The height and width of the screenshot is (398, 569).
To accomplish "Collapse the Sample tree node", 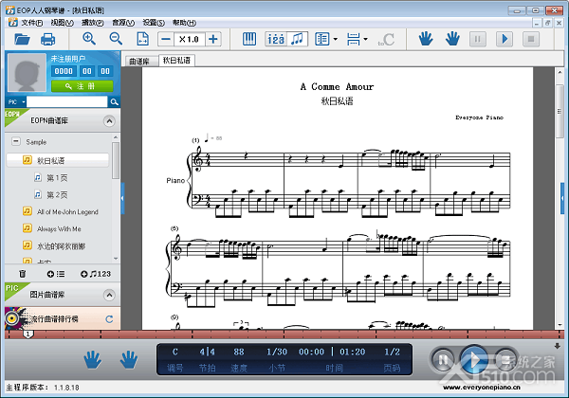I will coord(16,141).
